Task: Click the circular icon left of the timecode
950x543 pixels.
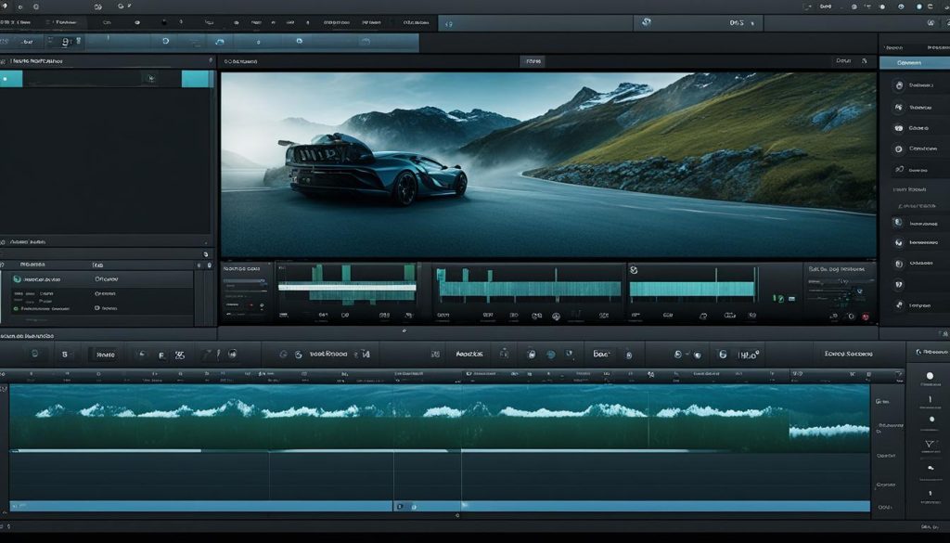Action: pos(647,22)
